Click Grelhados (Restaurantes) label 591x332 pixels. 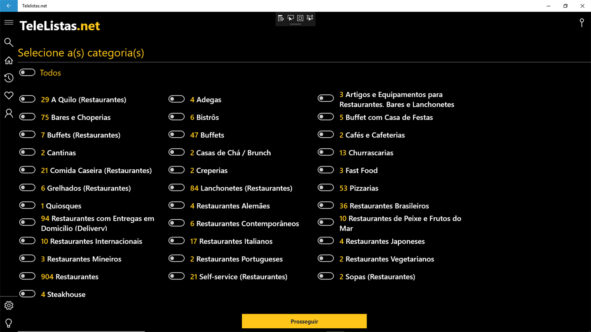click(x=86, y=188)
